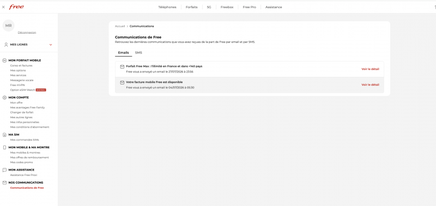Open Mes commandes SIMs
436x206 pixels.
click(x=25, y=140)
